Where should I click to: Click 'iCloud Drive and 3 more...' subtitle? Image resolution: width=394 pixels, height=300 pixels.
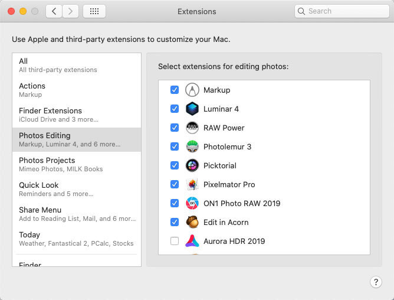click(x=58, y=119)
